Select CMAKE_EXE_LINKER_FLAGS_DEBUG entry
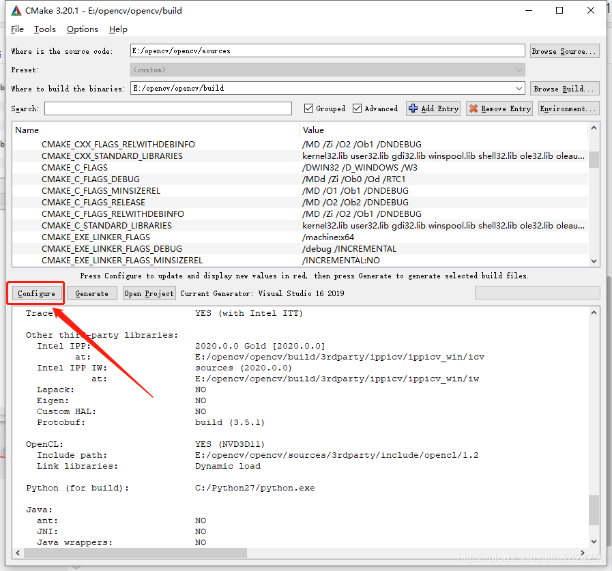This screenshot has width=612, height=571. tap(112, 249)
